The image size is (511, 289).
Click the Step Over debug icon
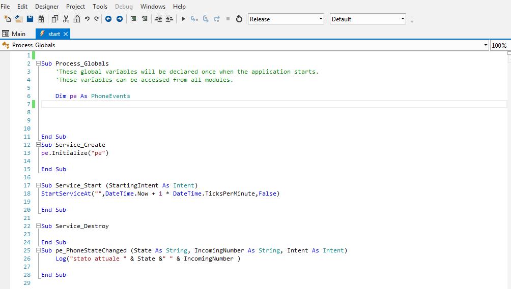pos(206,19)
